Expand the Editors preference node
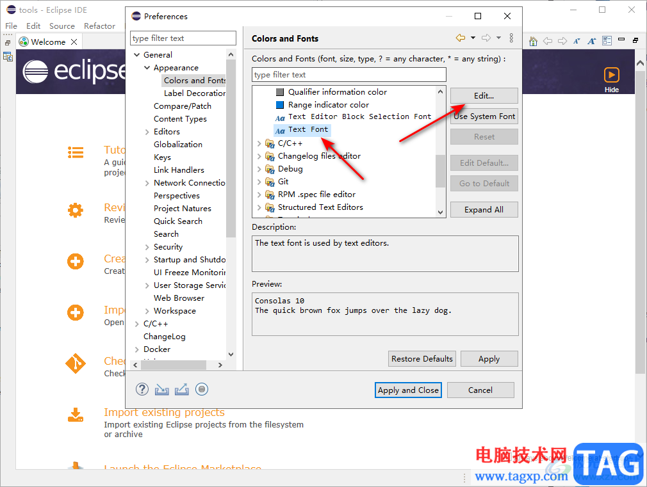Viewport: 647px width, 487px height. 147,132
